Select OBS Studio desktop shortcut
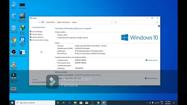This screenshot has height=105, width=187. (x=14, y=53)
